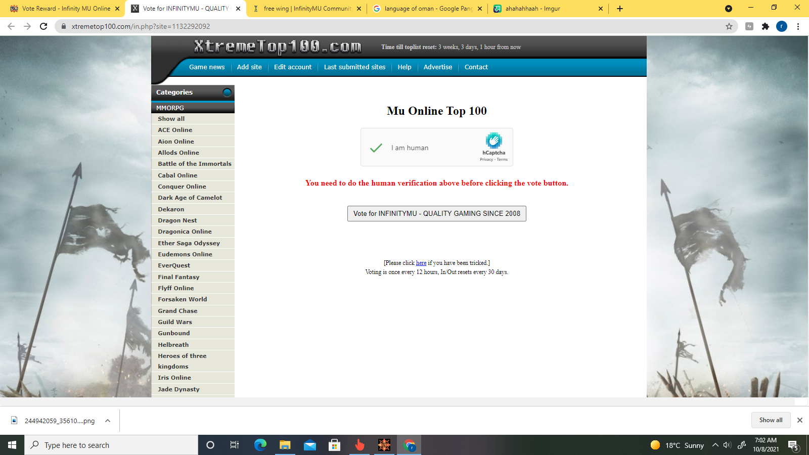Open the Windows Start menu
The height and width of the screenshot is (455, 809).
(12, 445)
